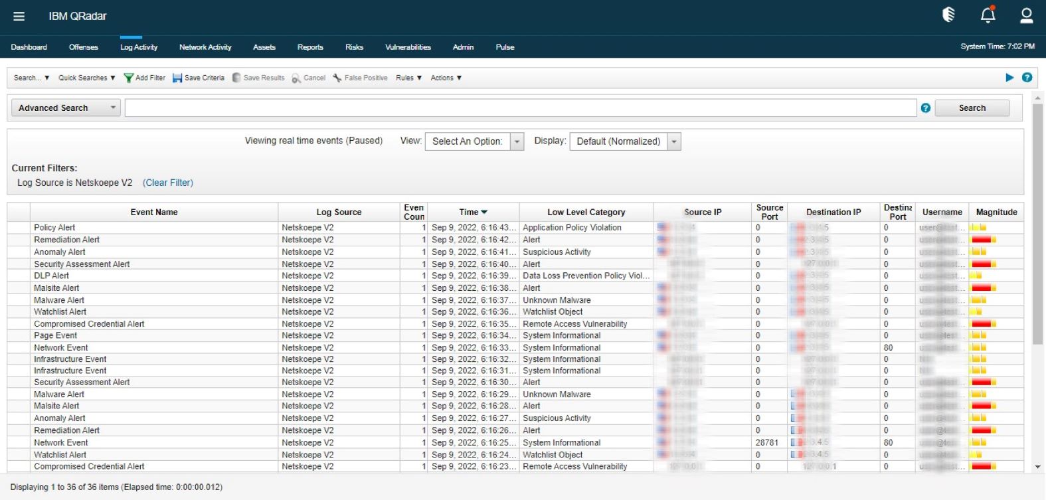Open the Rules dropdown menu
This screenshot has width=1046, height=500.
point(409,78)
